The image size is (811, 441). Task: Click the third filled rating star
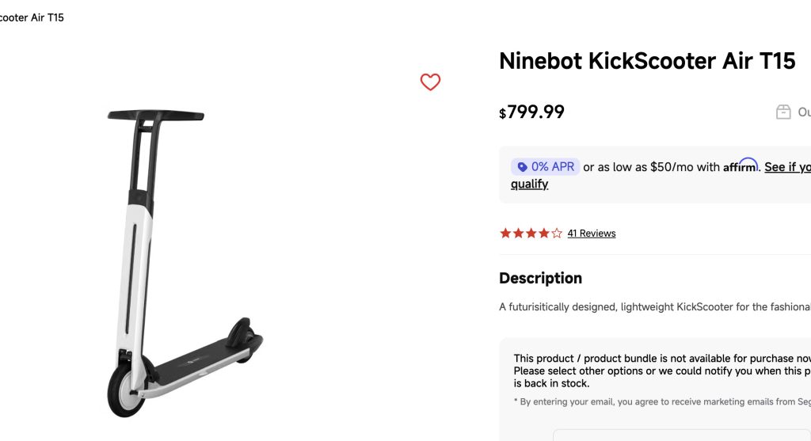tap(531, 234)
